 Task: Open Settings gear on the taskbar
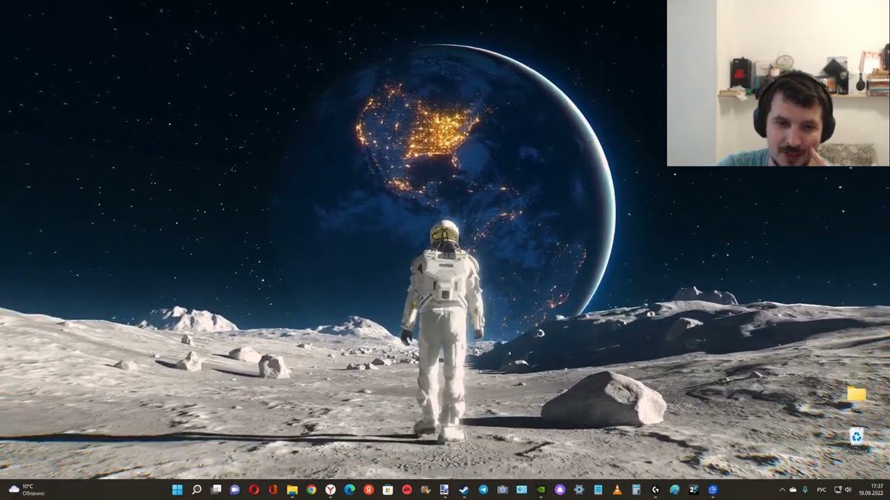click(579, 490)
